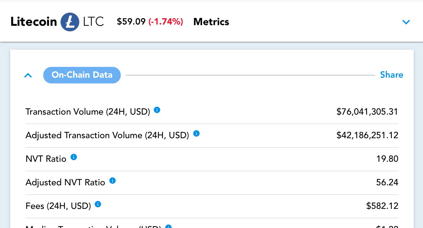
Task: Click the Litecoin name heading
Action: pyautogui.click(x=34, y=22)
